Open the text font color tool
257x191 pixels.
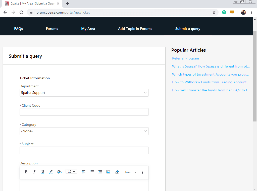51,172
